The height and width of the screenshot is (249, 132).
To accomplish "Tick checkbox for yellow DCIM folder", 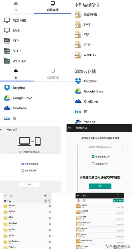I will [50, 218].
